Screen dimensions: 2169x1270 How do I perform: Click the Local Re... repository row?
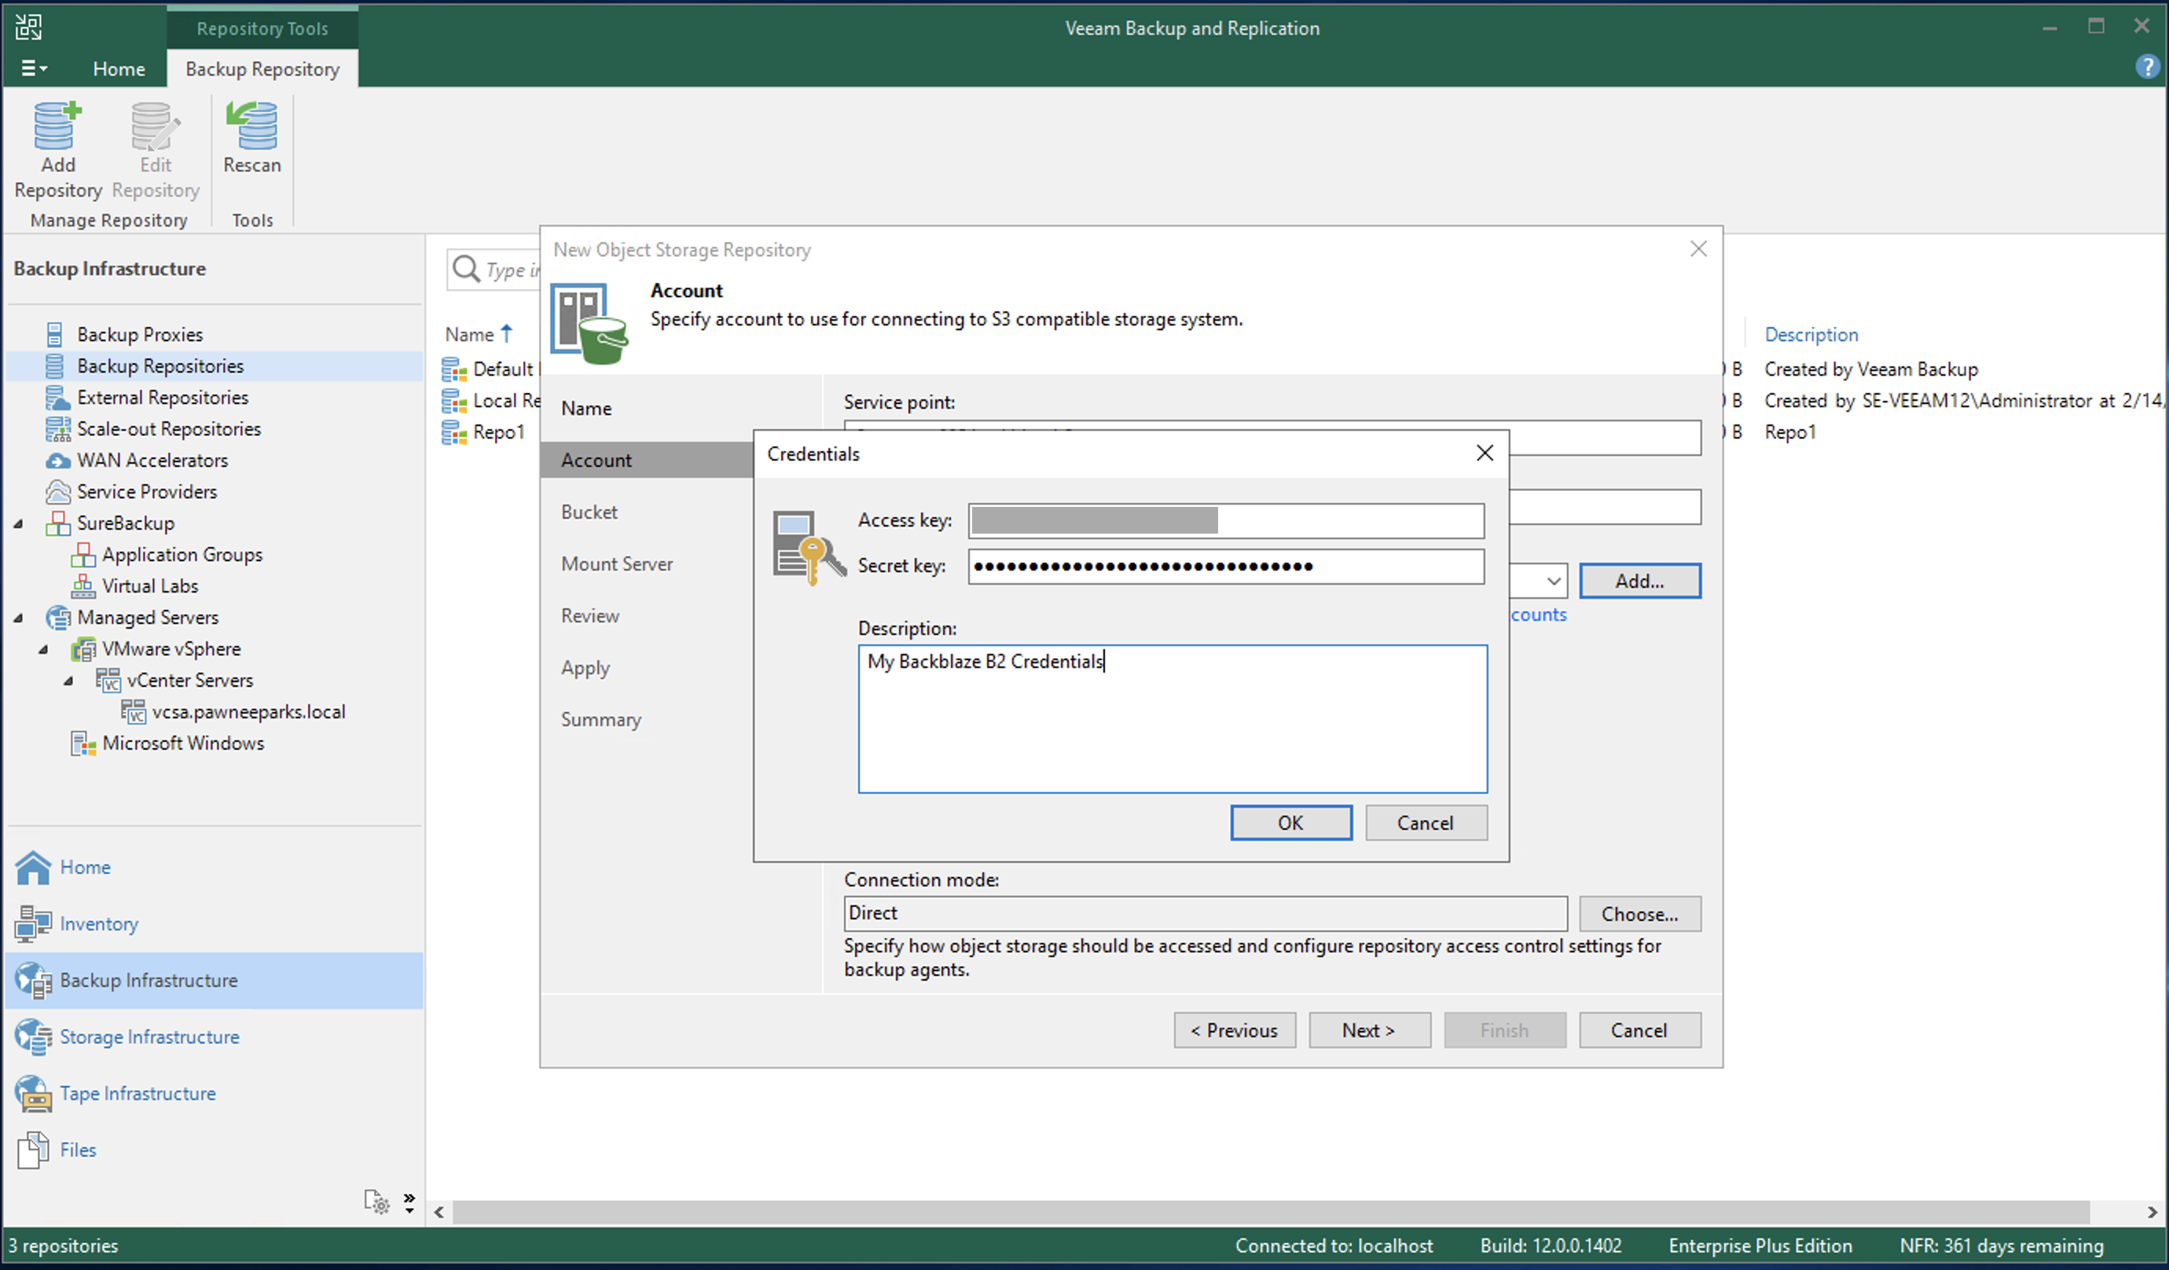point(490,402)
